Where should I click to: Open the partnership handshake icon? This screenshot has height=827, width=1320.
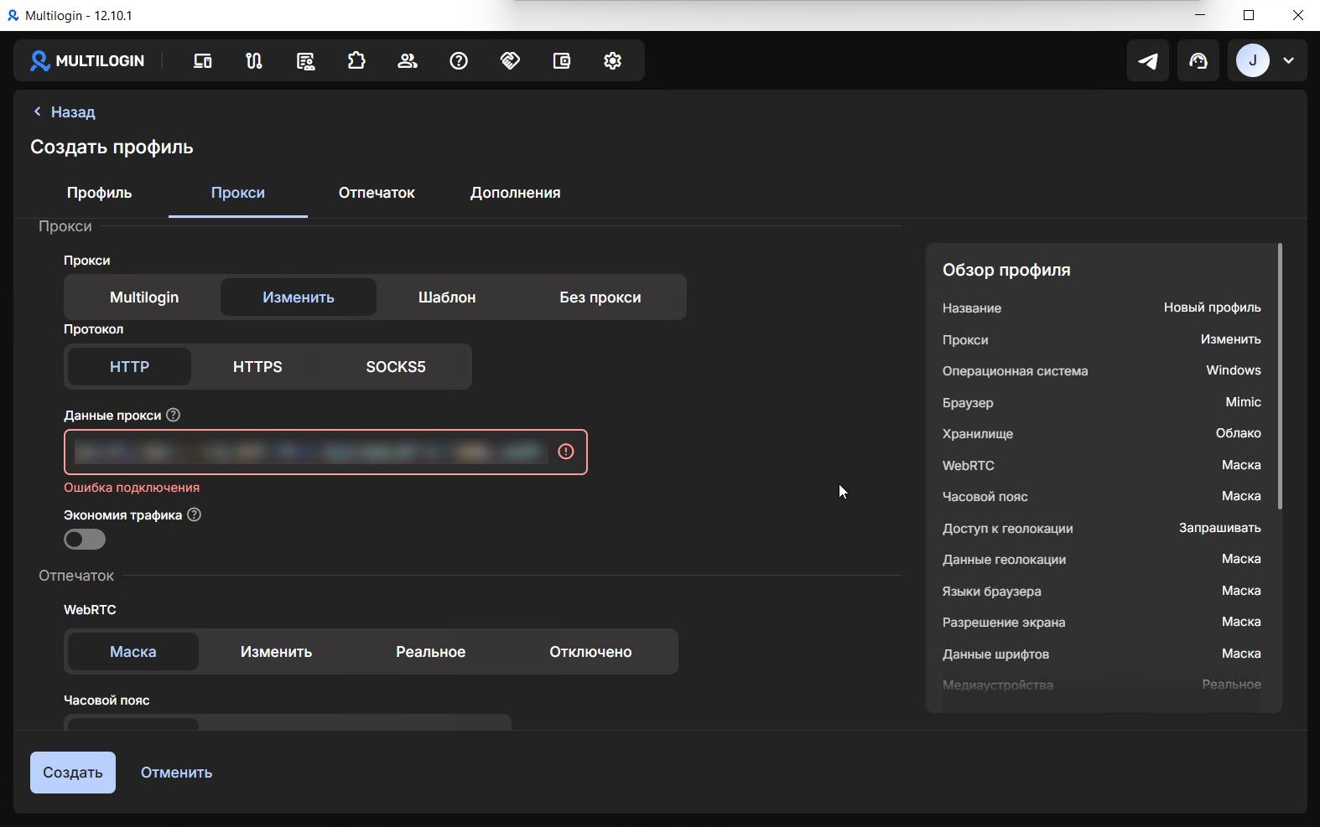510,60
